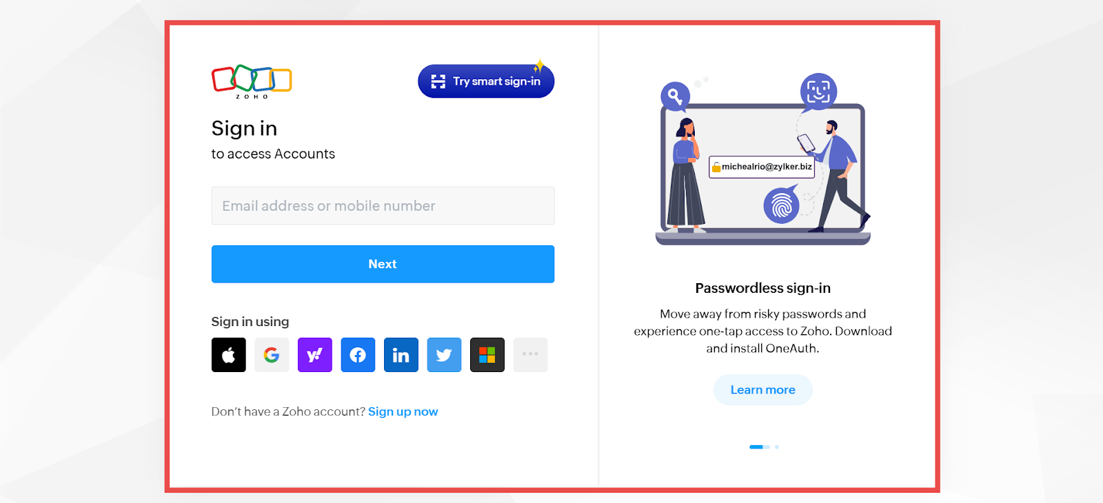Pick the Microsoft sign-in icon

coord(487,355)
